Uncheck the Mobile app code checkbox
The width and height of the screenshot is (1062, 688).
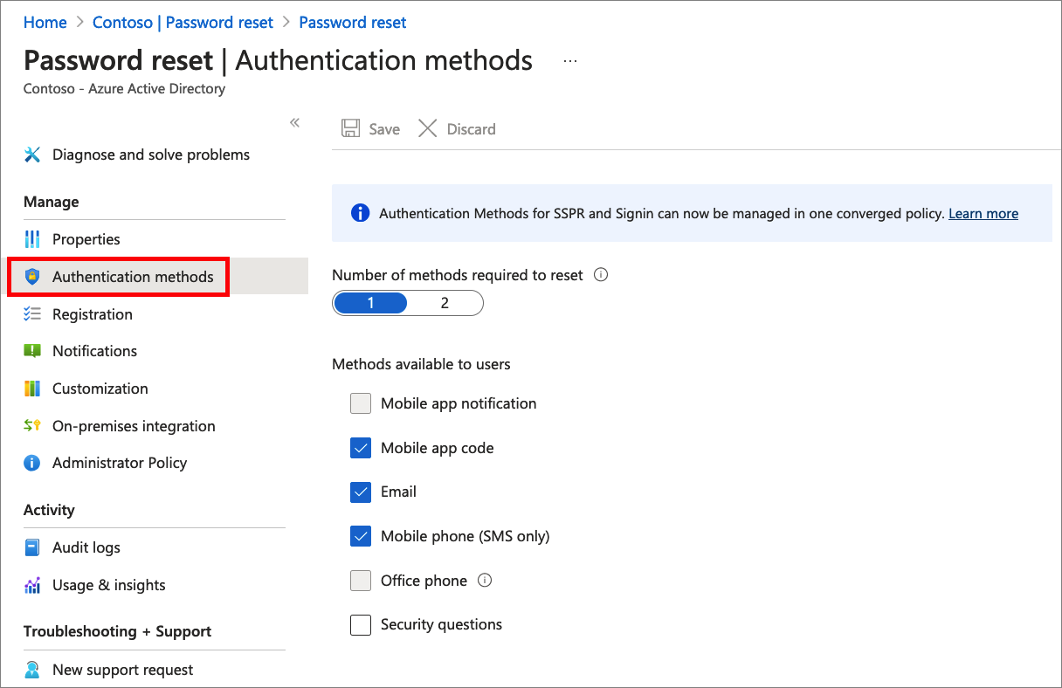pyautogui.click(x=361, y=448)
